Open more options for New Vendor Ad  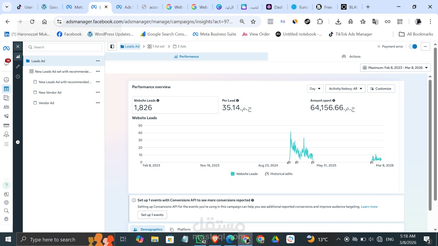coord(98,92)
